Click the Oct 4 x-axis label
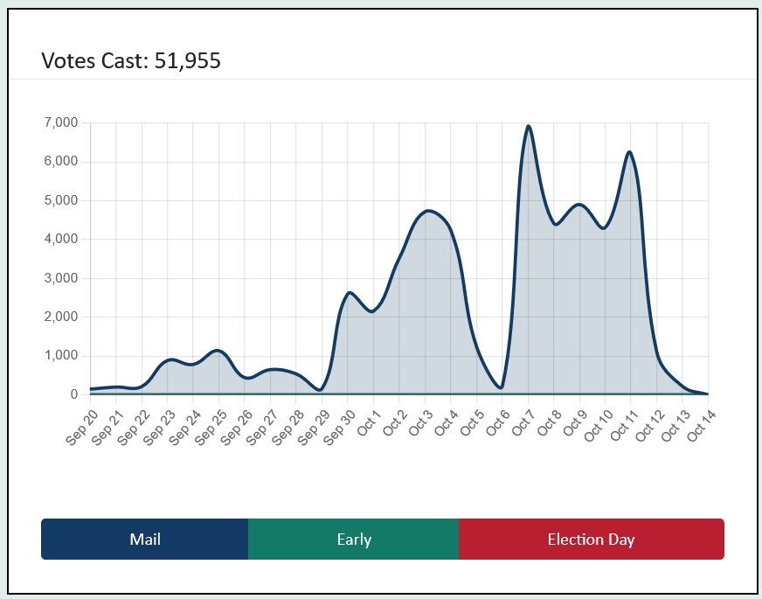 [445, 423]
